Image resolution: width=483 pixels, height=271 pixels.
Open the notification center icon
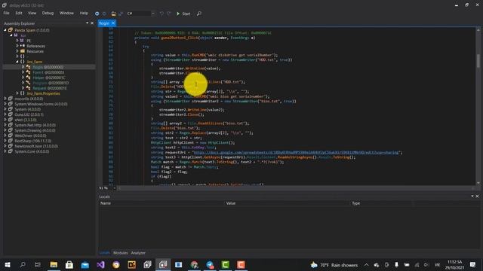point(473,264)
